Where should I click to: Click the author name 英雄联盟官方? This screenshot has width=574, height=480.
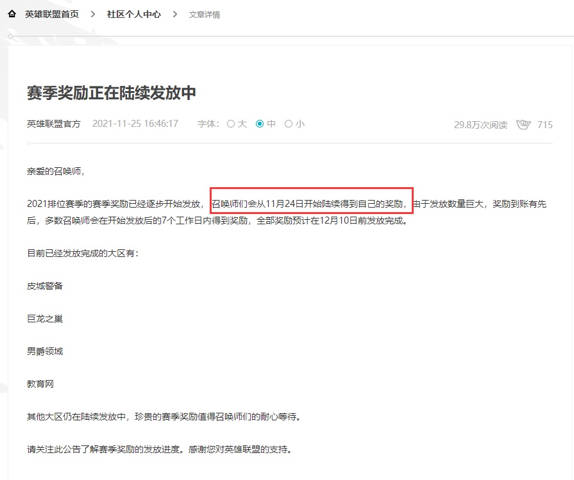tap(54, 124)
